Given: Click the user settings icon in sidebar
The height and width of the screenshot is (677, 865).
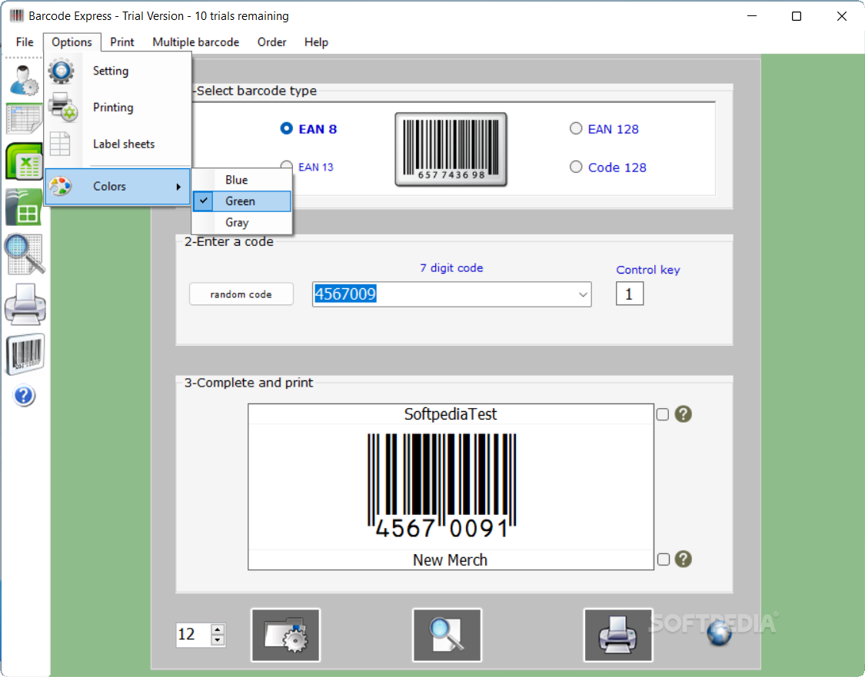Looking at the screenshot, I should coord(25,80).
